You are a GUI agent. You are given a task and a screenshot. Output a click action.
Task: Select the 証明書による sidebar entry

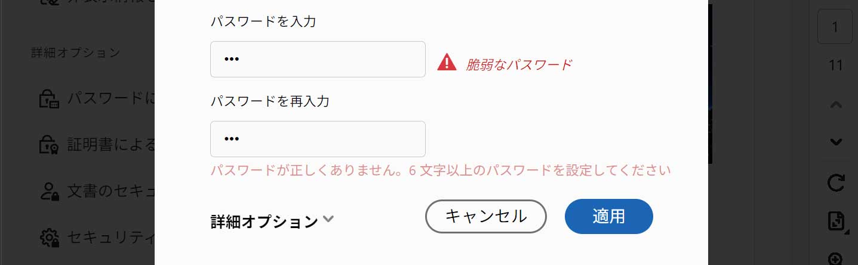pyautogui.click(x=112, y=144)
